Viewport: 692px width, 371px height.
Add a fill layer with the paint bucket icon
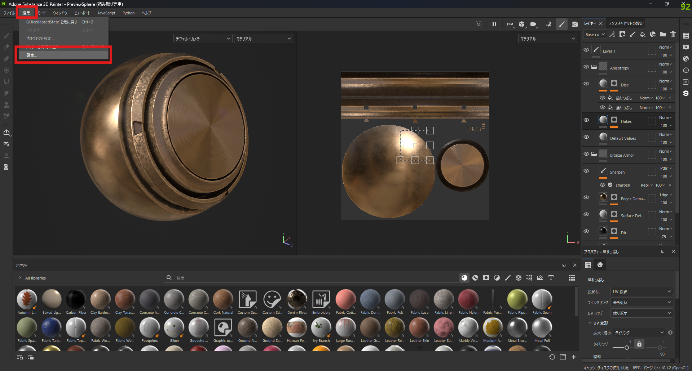click(x=643, y=34)
